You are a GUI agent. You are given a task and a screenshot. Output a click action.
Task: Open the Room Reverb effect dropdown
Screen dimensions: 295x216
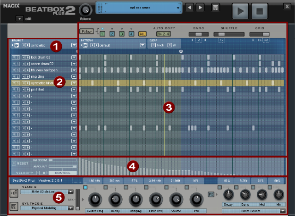[x=283, y=211]
